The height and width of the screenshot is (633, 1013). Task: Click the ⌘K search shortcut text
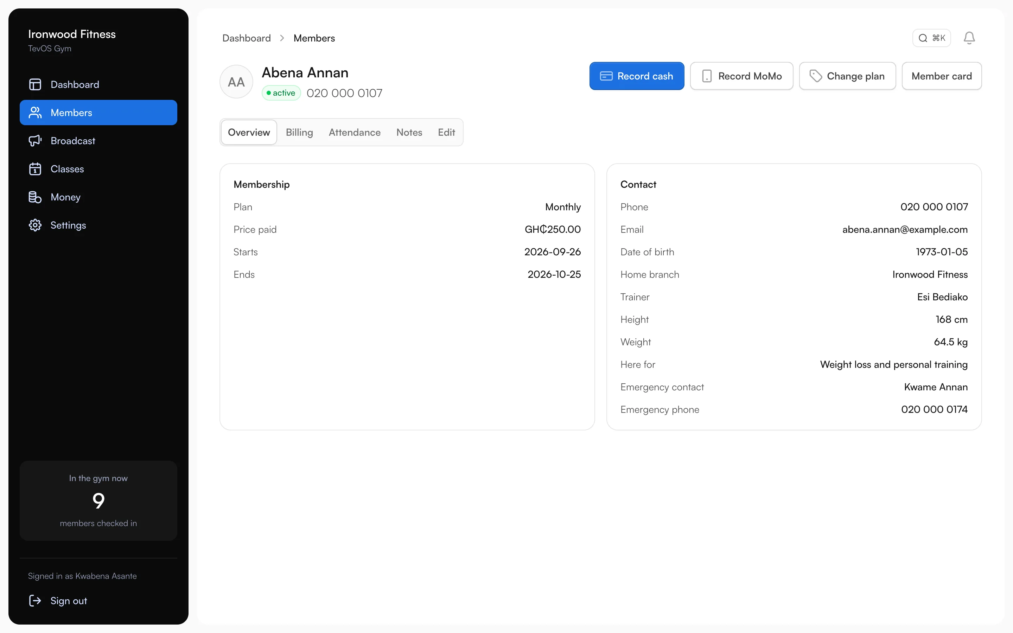click(939, 38)
